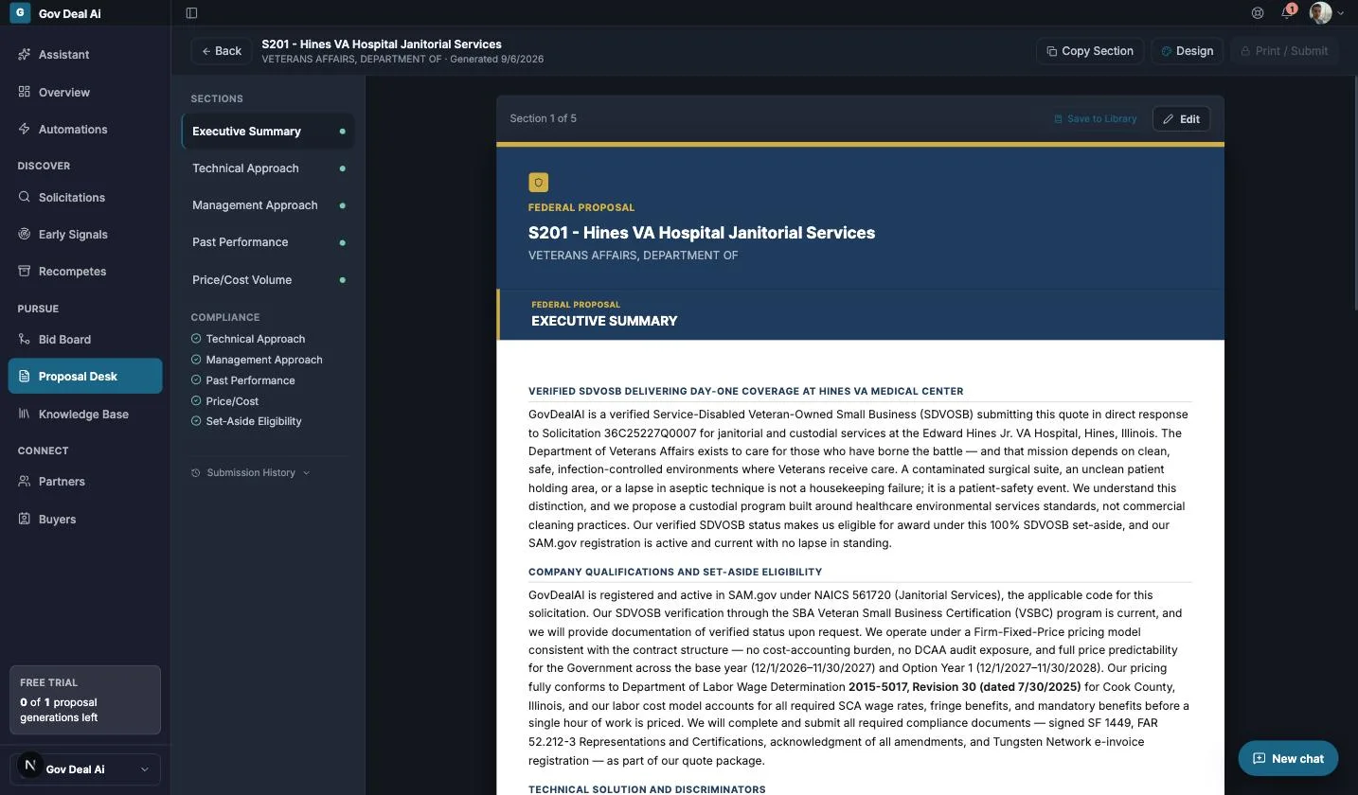The height and width of the screenshot is (795, 1358).
Task: Click Price/Cost compliance check icon
Action: click(x=196, y=401)
